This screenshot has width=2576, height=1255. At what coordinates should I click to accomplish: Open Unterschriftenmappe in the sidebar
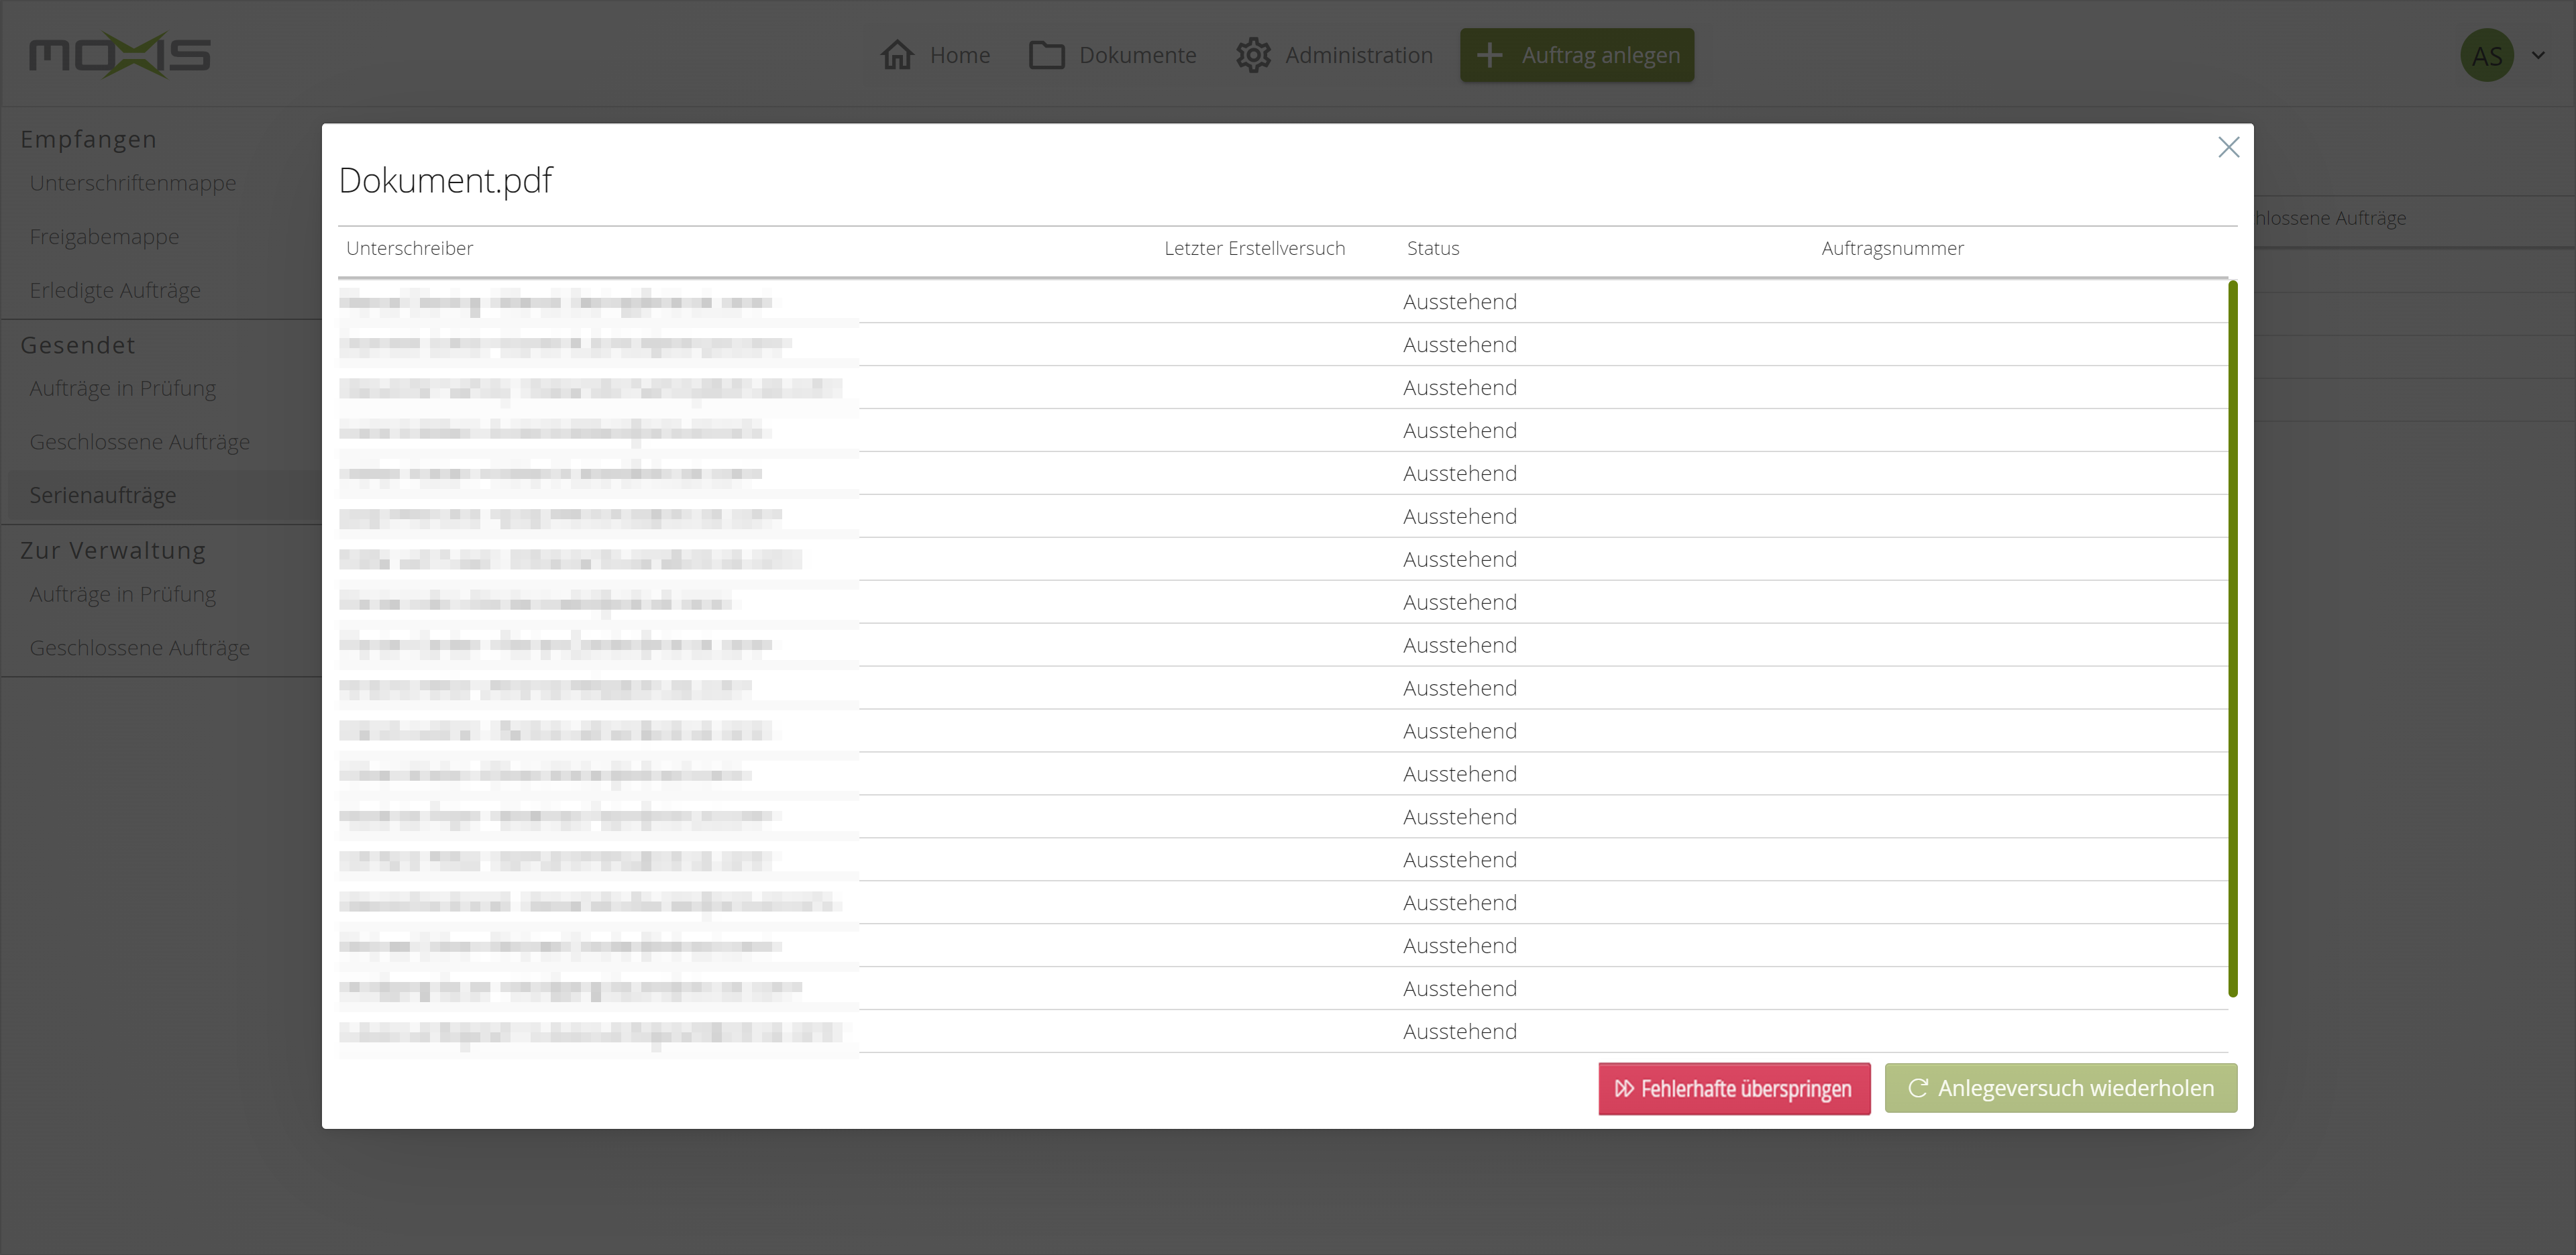click(x=133, y=183)
